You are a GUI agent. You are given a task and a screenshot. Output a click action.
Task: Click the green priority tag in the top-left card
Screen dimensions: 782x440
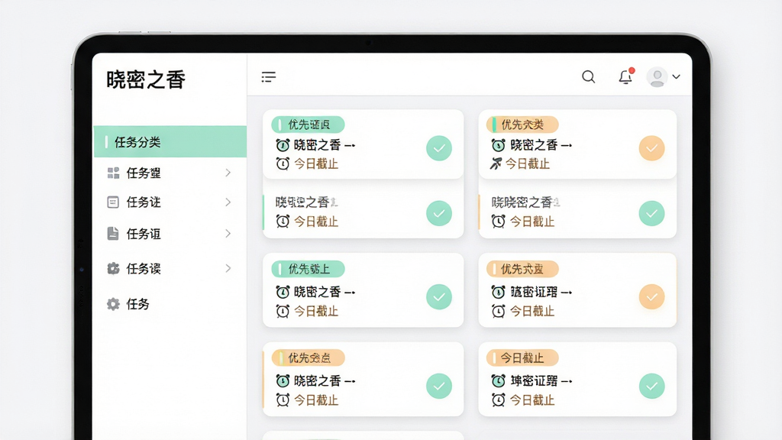click(308, 125)
